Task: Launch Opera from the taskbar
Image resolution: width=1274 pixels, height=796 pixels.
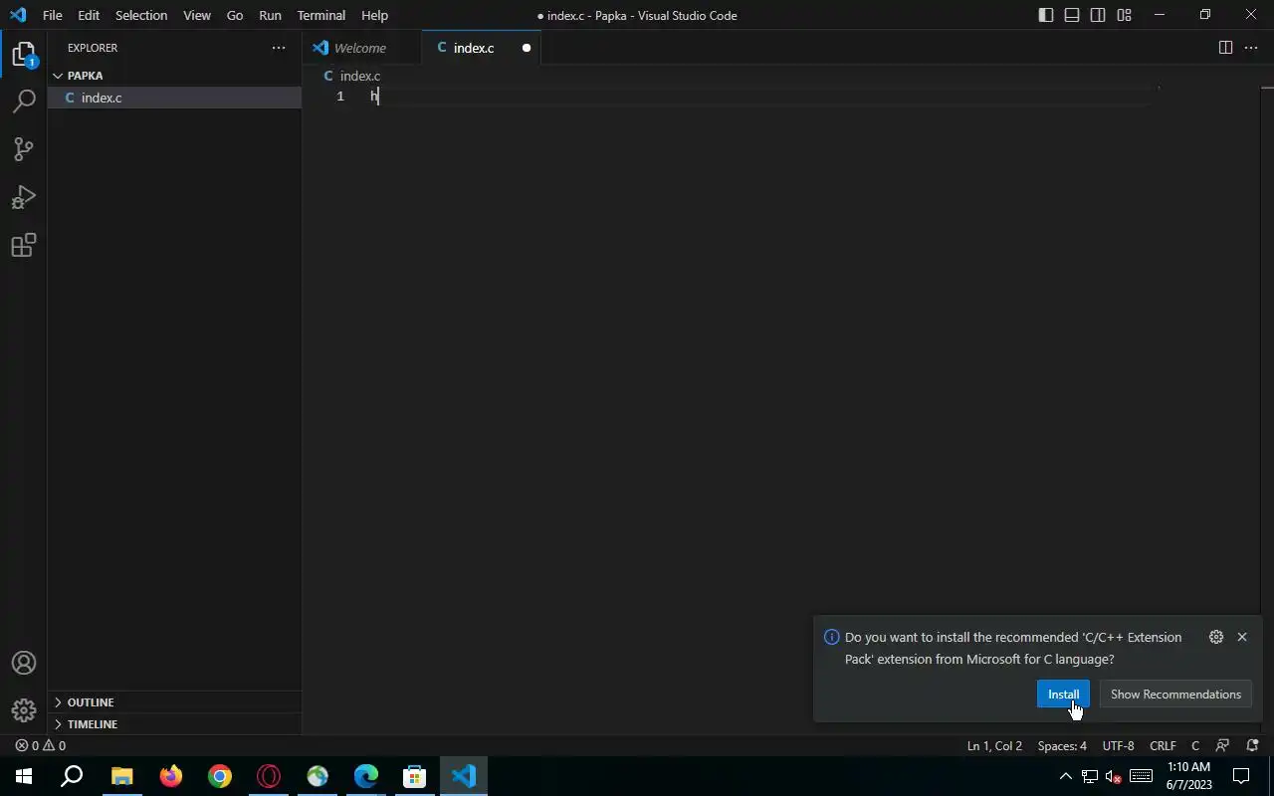Action: click(x=269, y=776)
